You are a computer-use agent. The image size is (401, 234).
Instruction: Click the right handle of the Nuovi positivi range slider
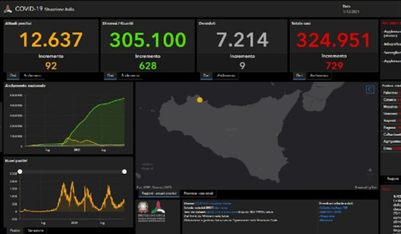(x=124, y=171)
